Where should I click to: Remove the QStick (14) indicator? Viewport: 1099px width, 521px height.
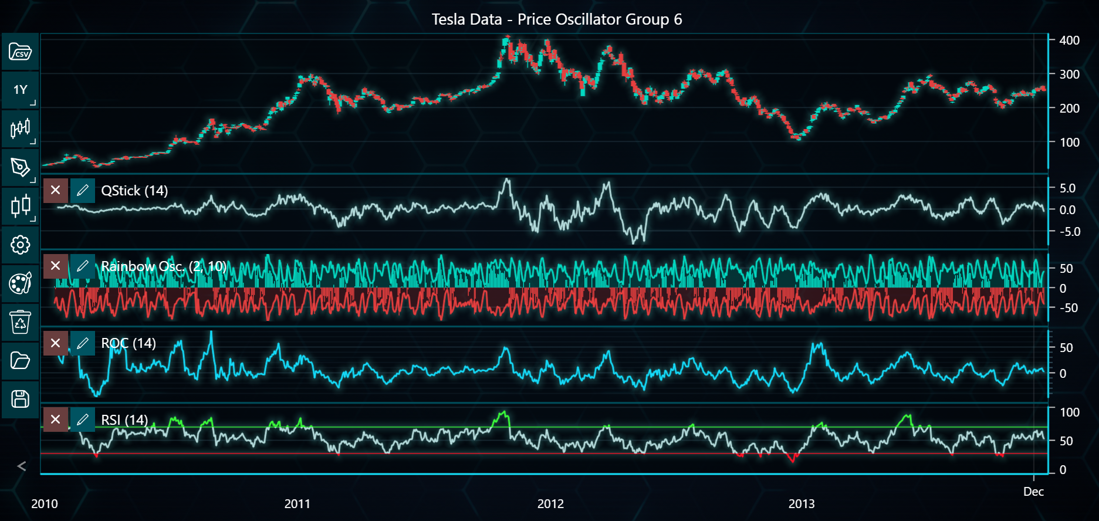coord(56,190)
